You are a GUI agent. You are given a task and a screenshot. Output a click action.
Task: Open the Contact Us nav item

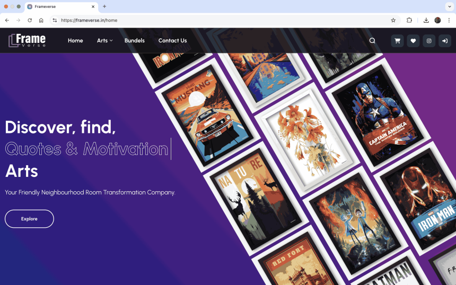[172, 41]
